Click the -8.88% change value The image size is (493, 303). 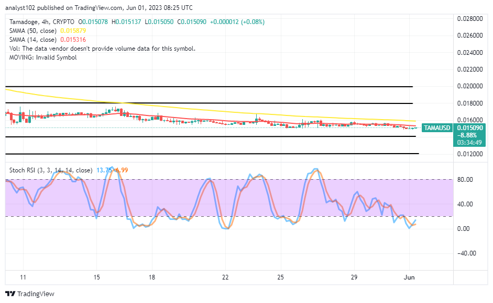point(467,135)
